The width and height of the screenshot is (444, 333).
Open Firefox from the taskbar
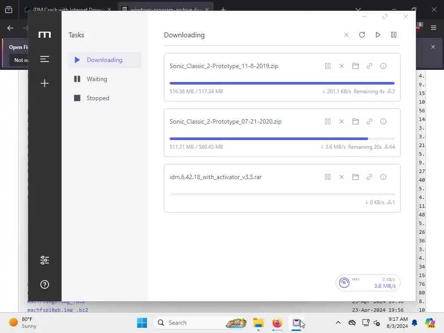pos(277,323)
